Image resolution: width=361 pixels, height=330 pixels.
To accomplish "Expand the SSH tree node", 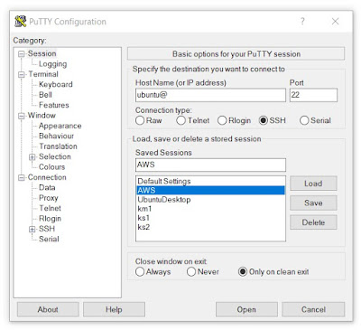I will pyautogui.click(x=32, y=230).
